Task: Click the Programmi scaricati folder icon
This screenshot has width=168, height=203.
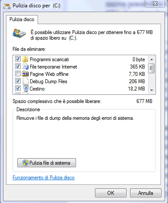Action: [x=25, y=59]
